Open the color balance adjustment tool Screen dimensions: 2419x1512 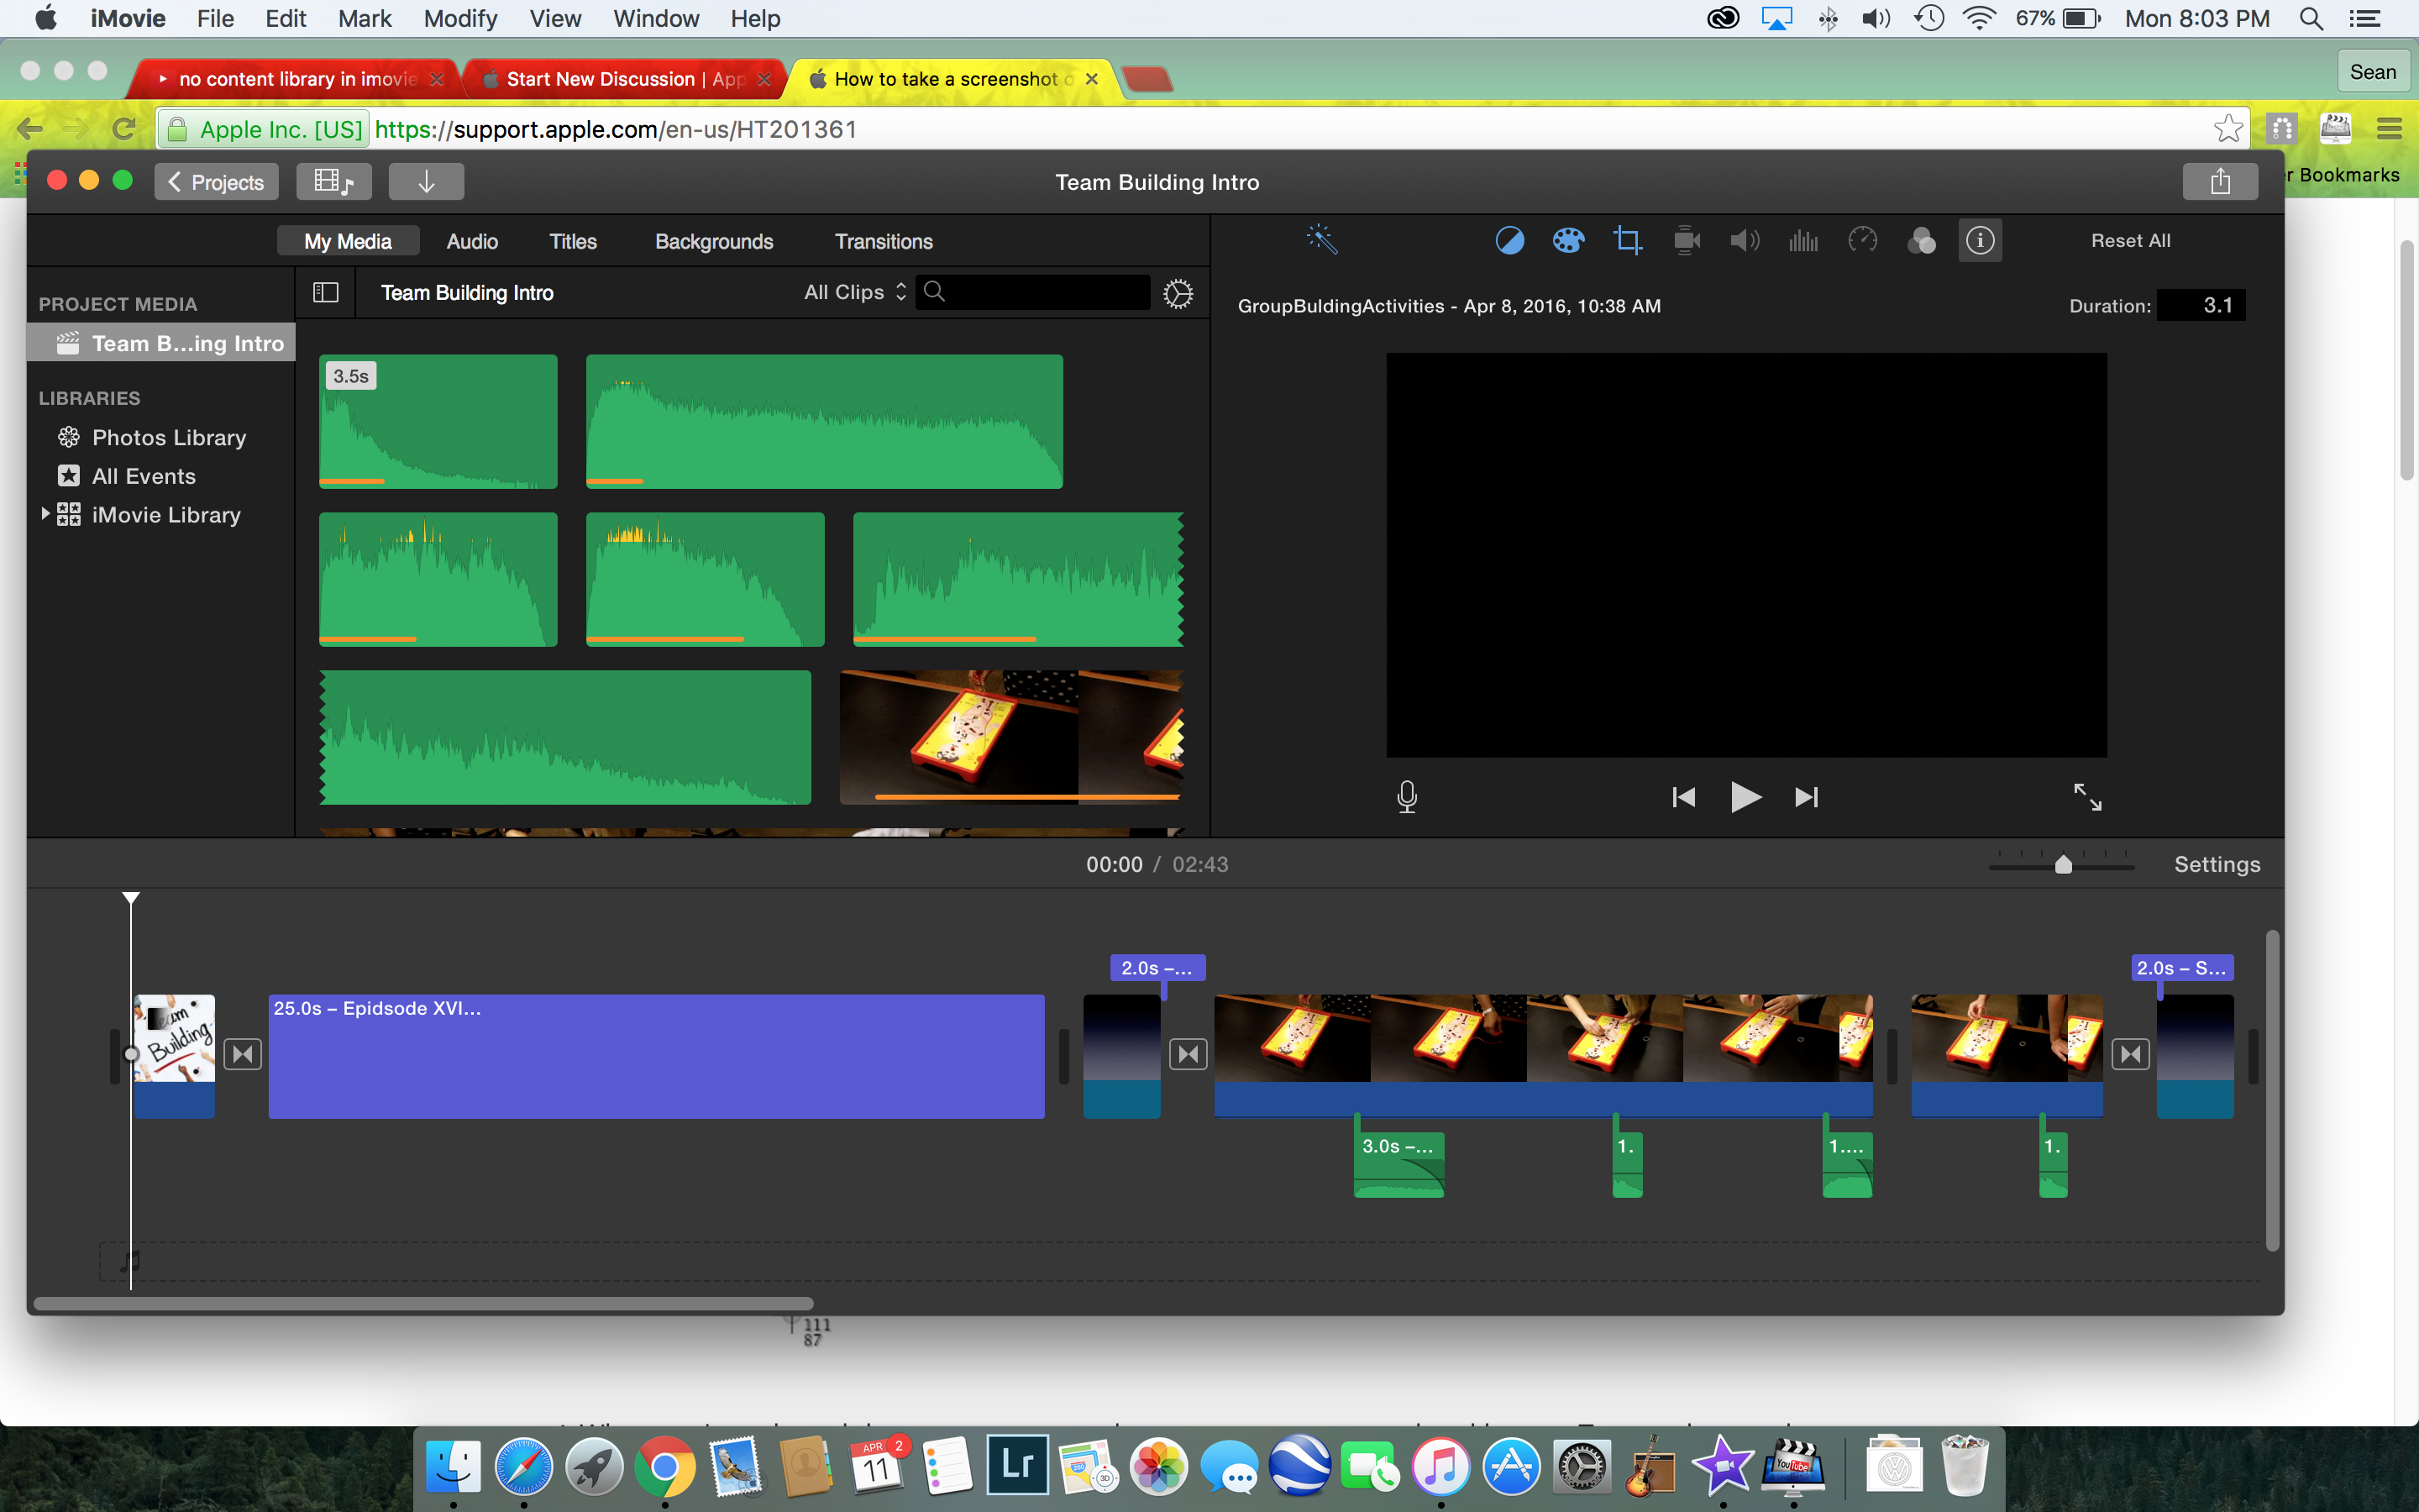pos(1509,241)
